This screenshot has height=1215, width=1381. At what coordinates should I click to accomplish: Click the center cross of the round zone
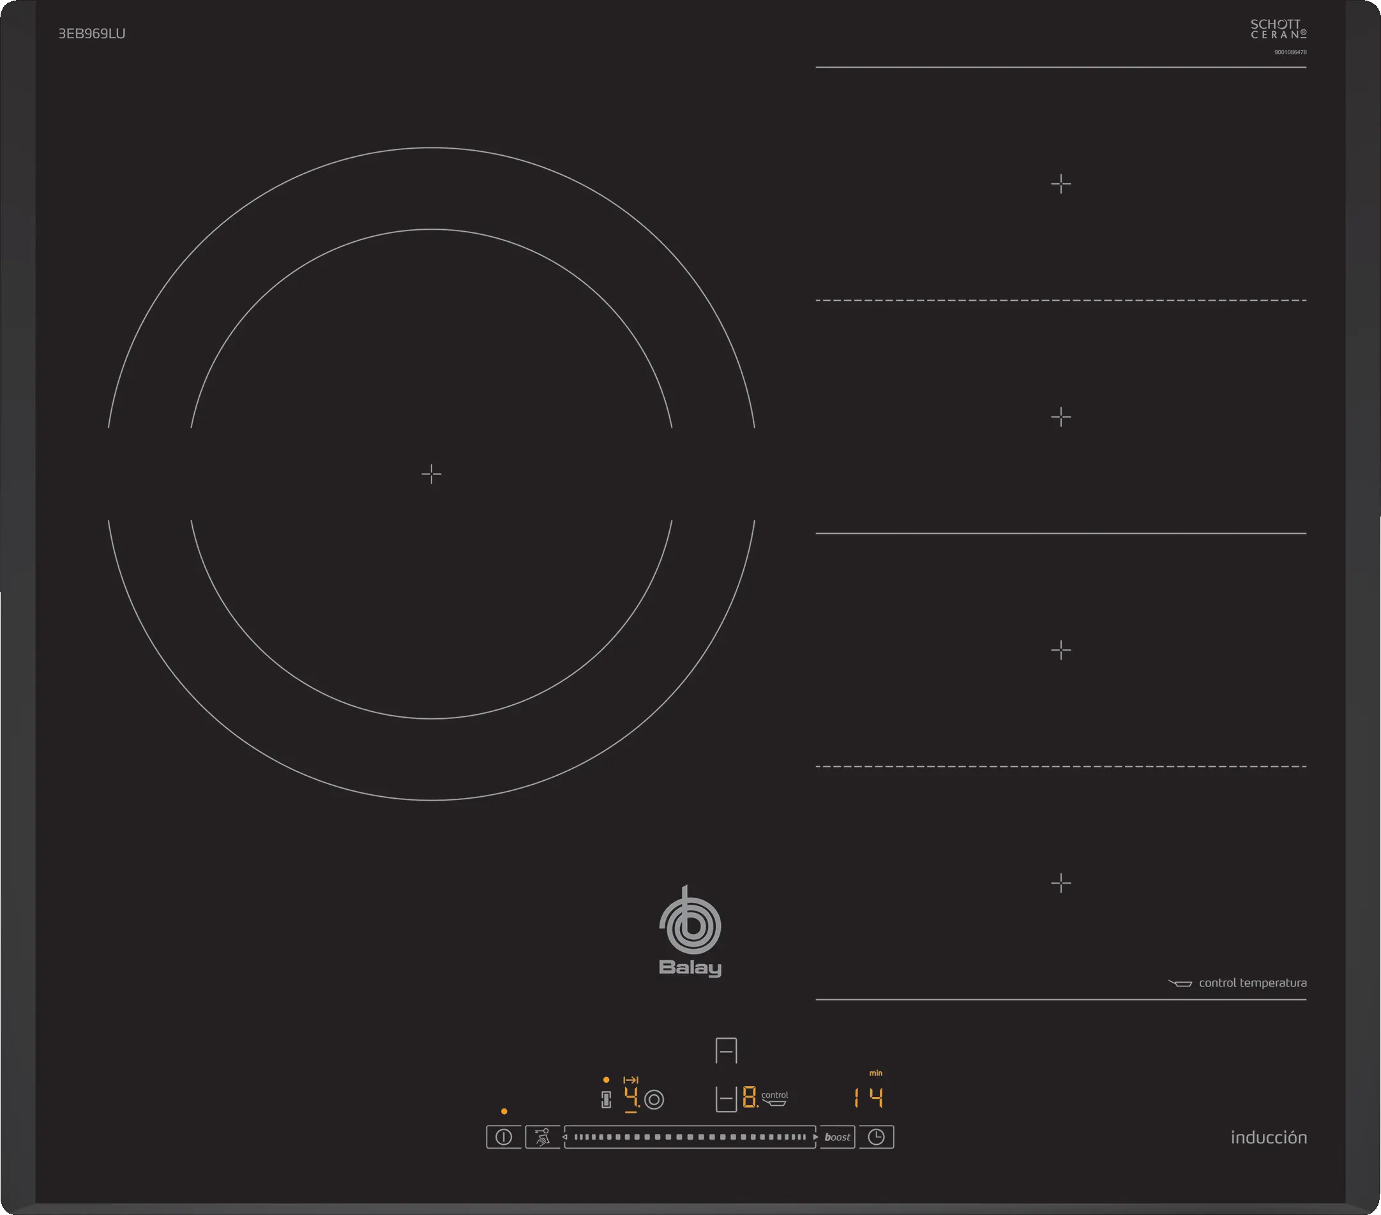[x=431, y=474]
